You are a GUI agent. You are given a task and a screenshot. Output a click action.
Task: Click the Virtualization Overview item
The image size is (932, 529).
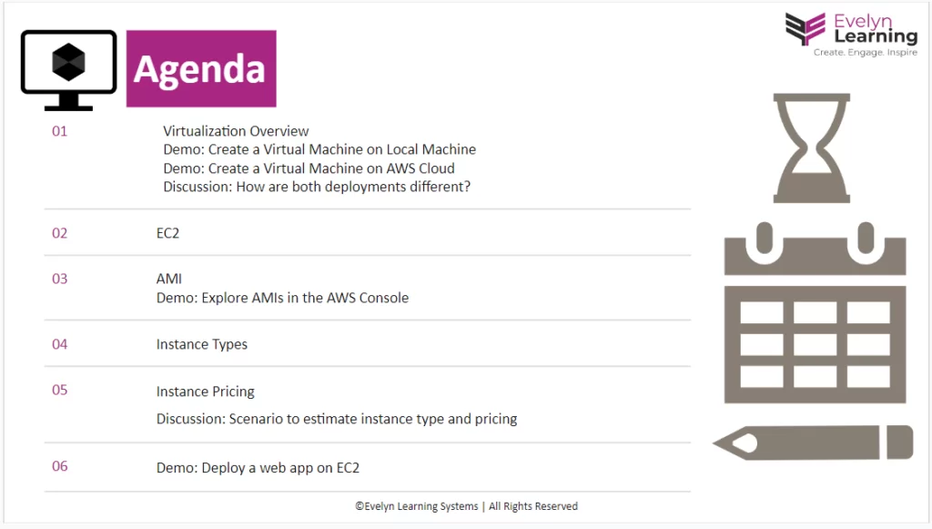click(x=236, y=131)
